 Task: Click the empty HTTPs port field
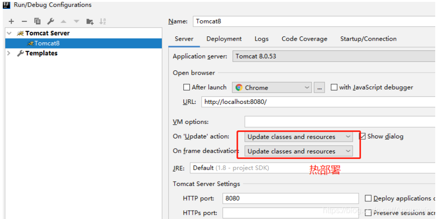pyautogui.click(x=291, y=213)
